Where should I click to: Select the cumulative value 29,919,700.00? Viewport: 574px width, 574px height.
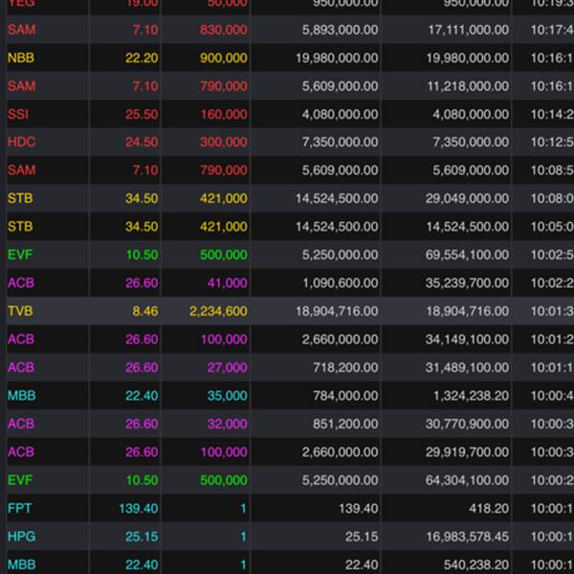(467, 452)
